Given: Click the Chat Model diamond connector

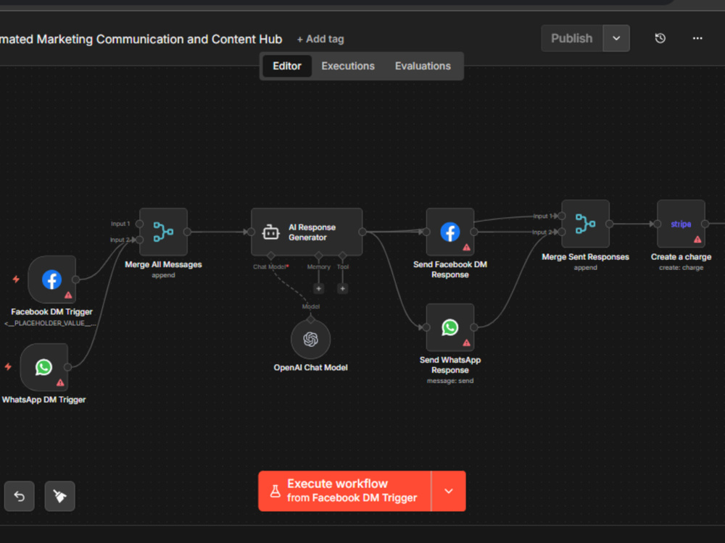Looking at the screenshot, I should 271,256.
